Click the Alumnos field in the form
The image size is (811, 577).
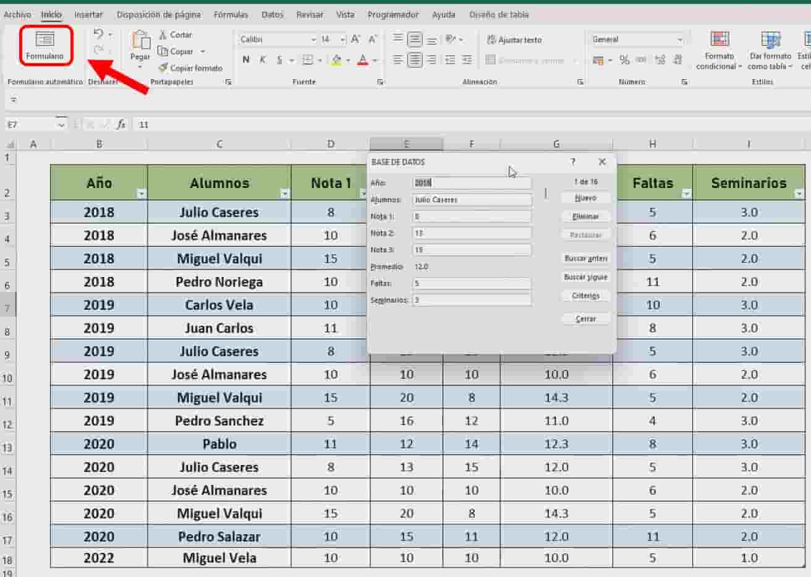point(472,200)
